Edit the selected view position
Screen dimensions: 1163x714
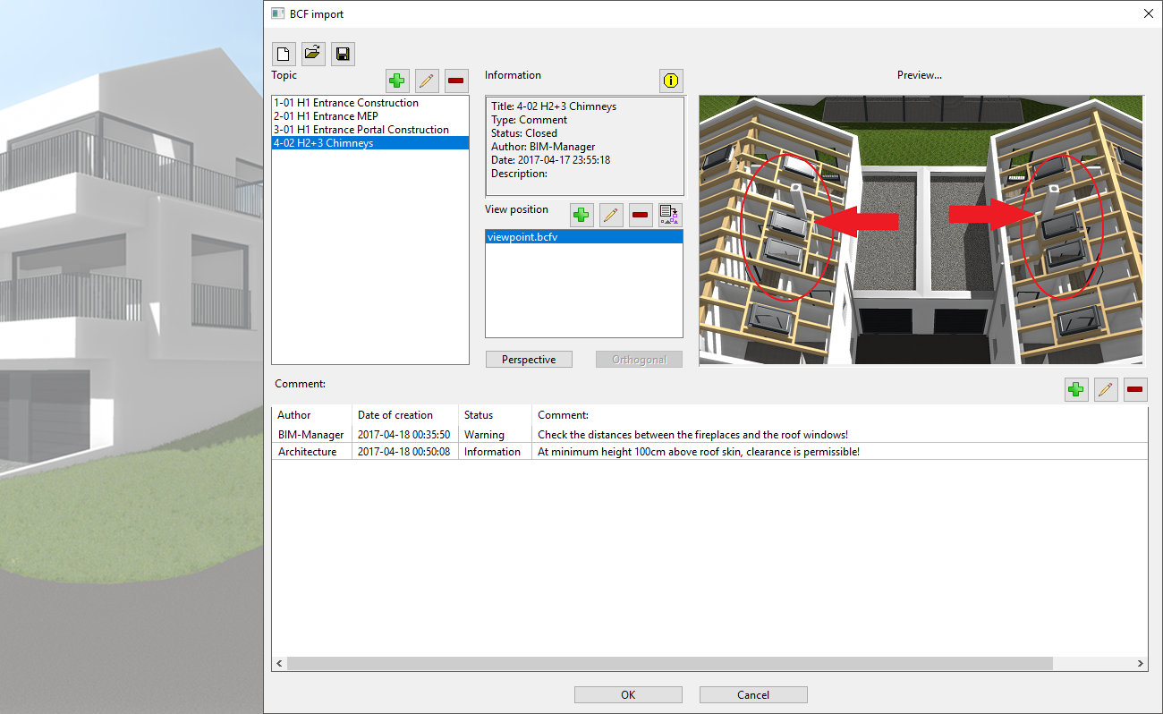(611, 215)
